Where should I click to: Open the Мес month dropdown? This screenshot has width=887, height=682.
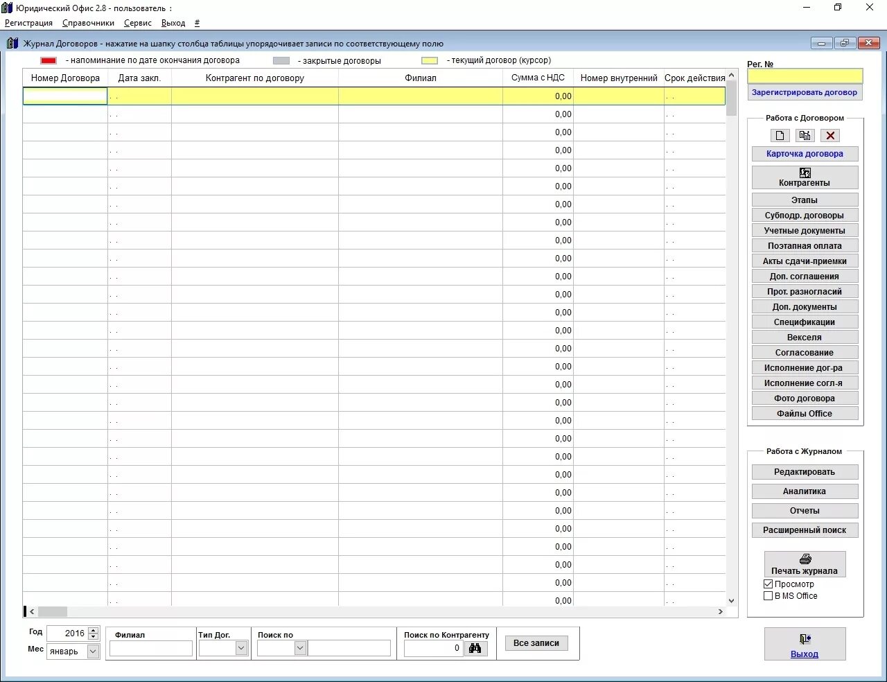click(x=93, y=652)
